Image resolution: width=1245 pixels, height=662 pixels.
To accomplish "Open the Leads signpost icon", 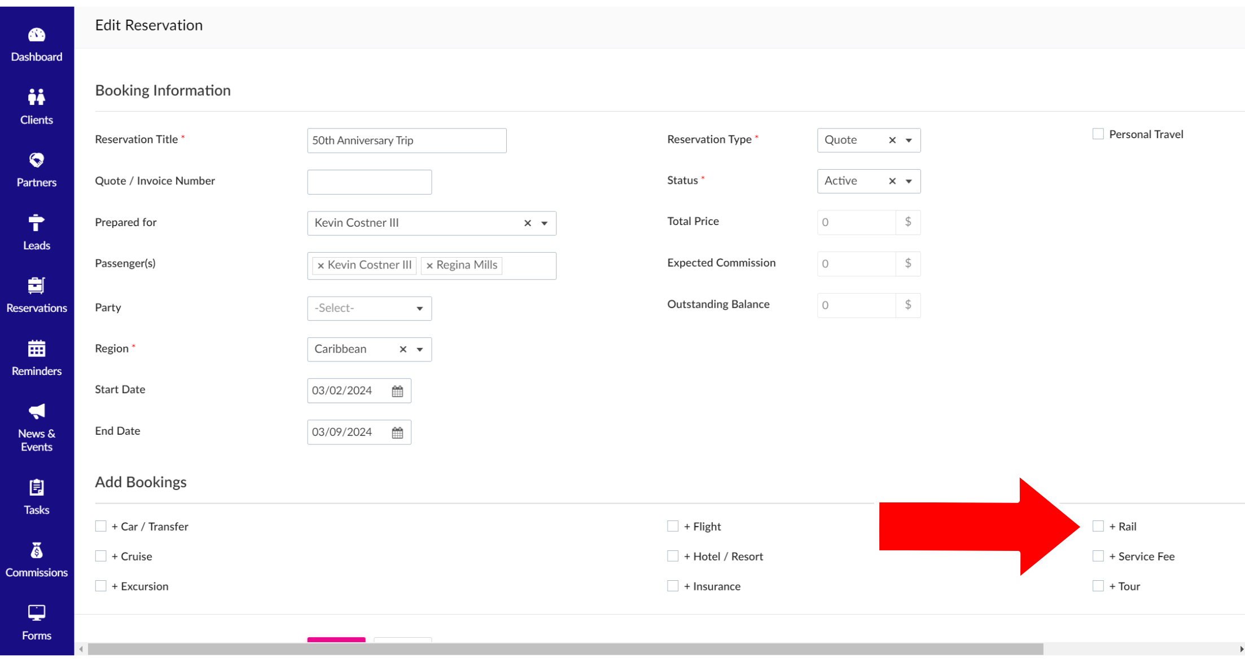I will (37, 223).
